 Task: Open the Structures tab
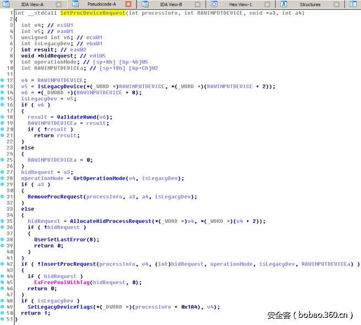pos(310,4)
